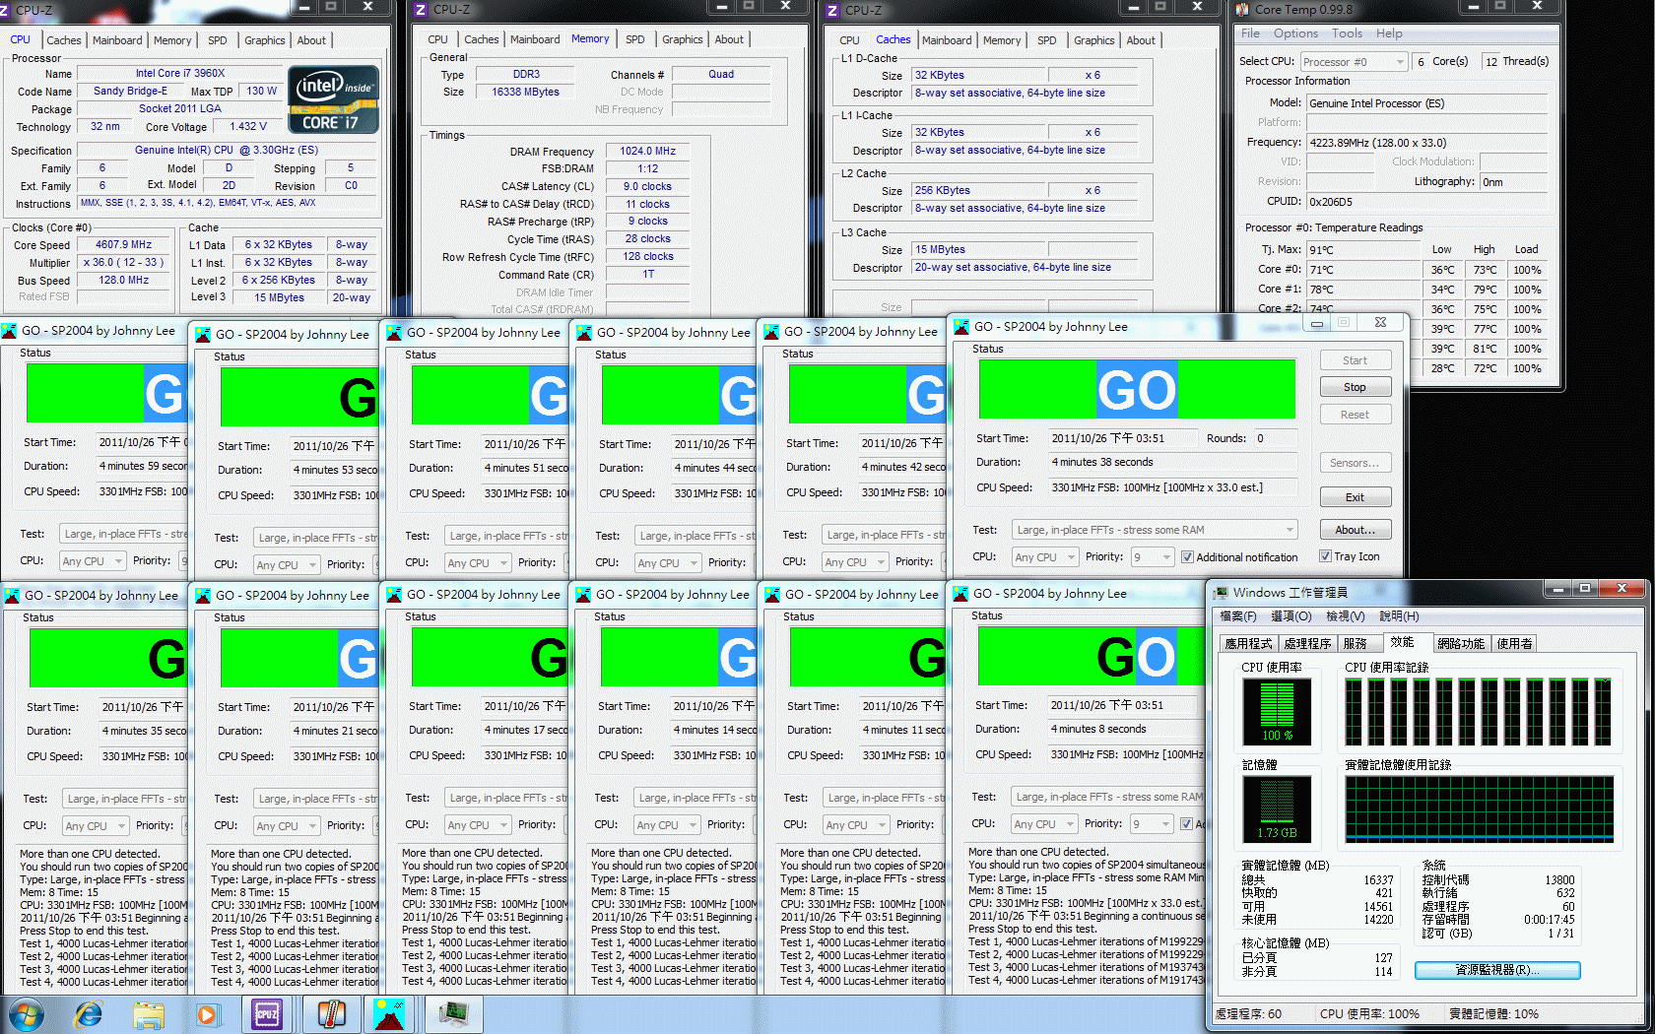
Task: Click title icon of SP2004 window with 59 seconds duration
Action: coord(10,331)
